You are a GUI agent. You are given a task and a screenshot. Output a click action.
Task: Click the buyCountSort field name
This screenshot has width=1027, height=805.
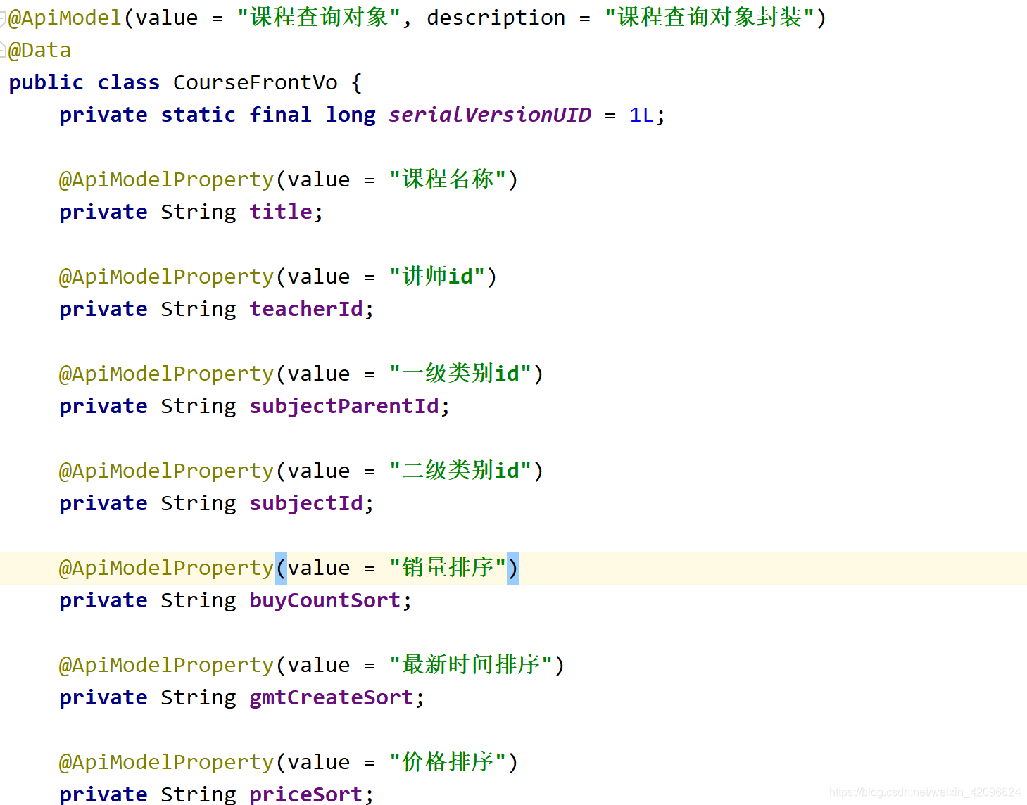point(325,600)
